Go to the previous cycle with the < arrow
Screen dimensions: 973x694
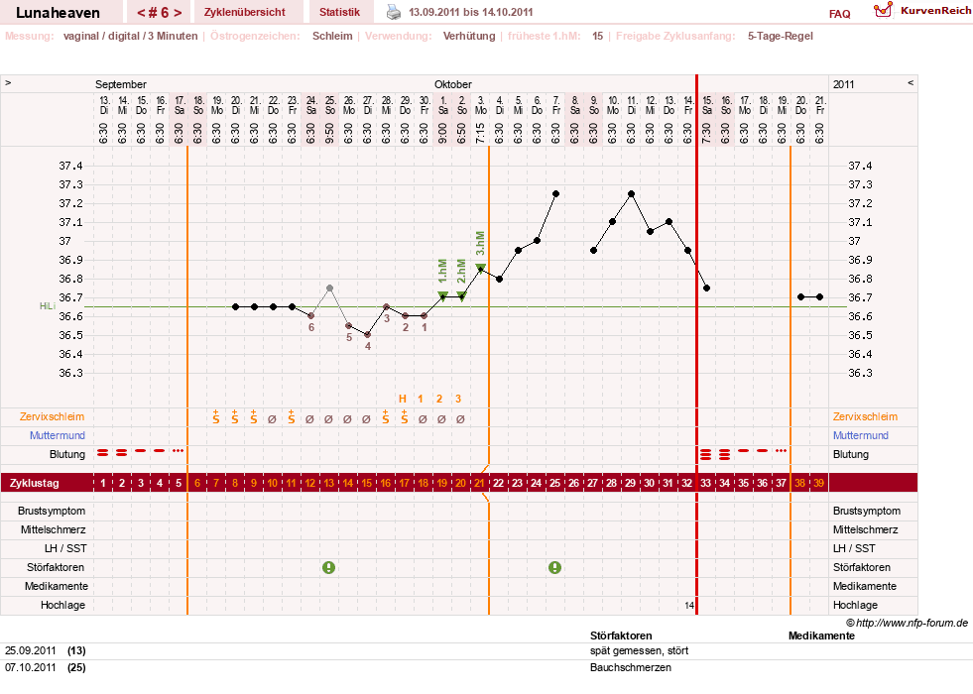coord(140,13)
